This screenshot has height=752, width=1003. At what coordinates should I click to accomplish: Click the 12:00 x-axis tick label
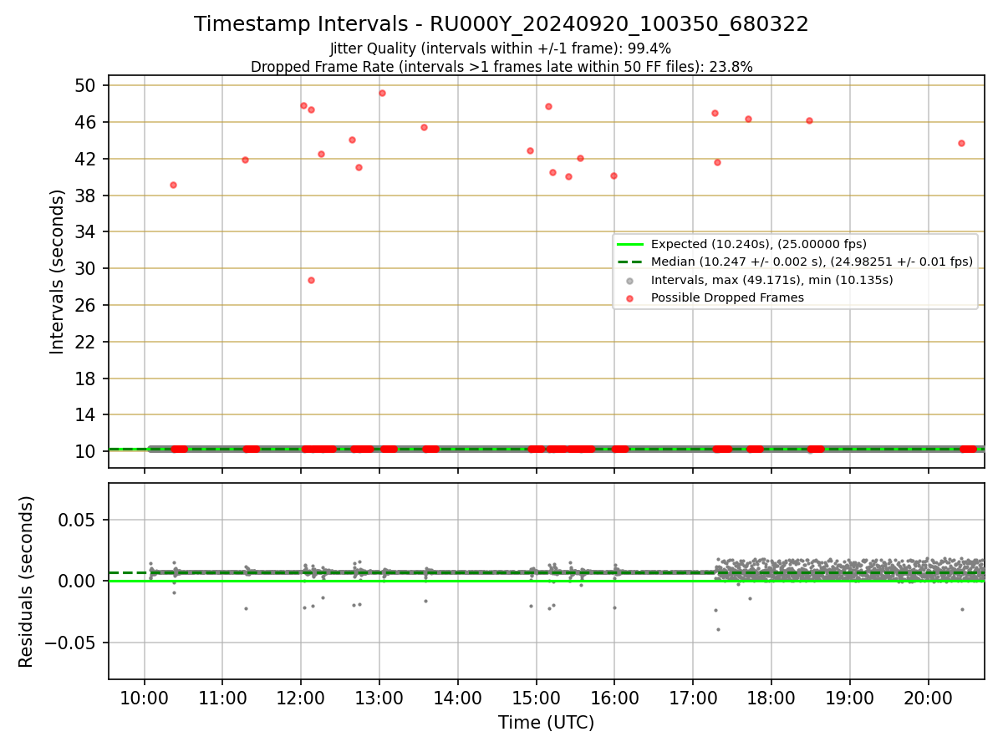301,699
